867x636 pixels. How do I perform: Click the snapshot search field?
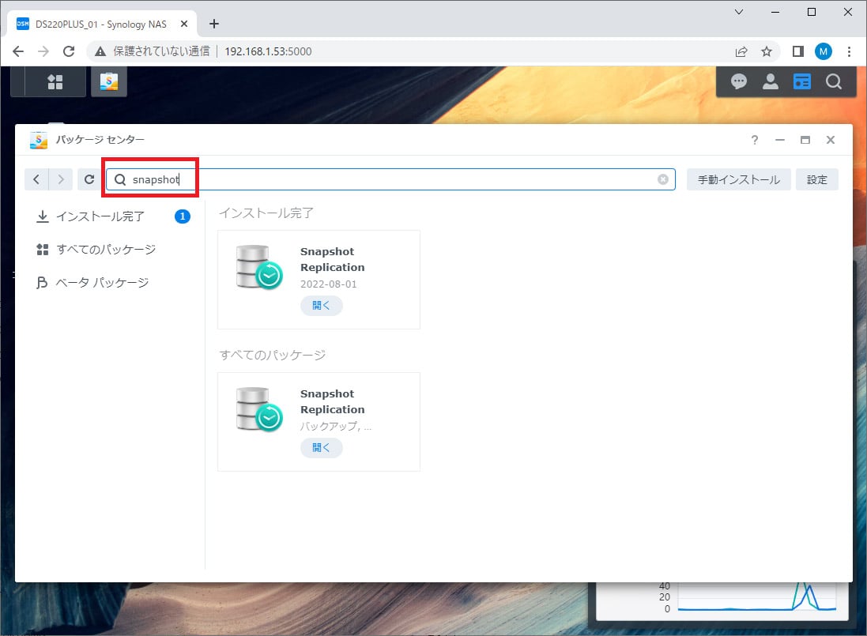click(x=390, y=179)
